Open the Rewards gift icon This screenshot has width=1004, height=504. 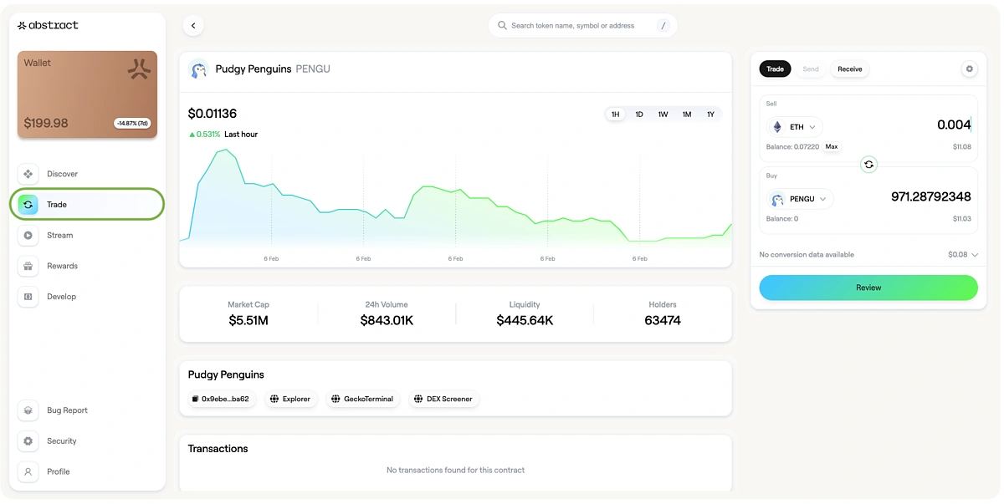coord(28,266)
